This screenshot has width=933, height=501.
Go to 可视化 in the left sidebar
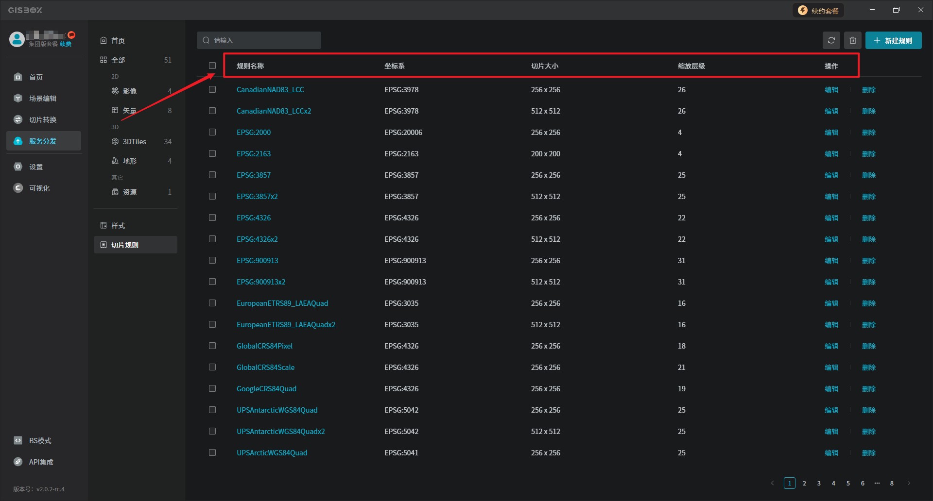(x=39, y=188)
